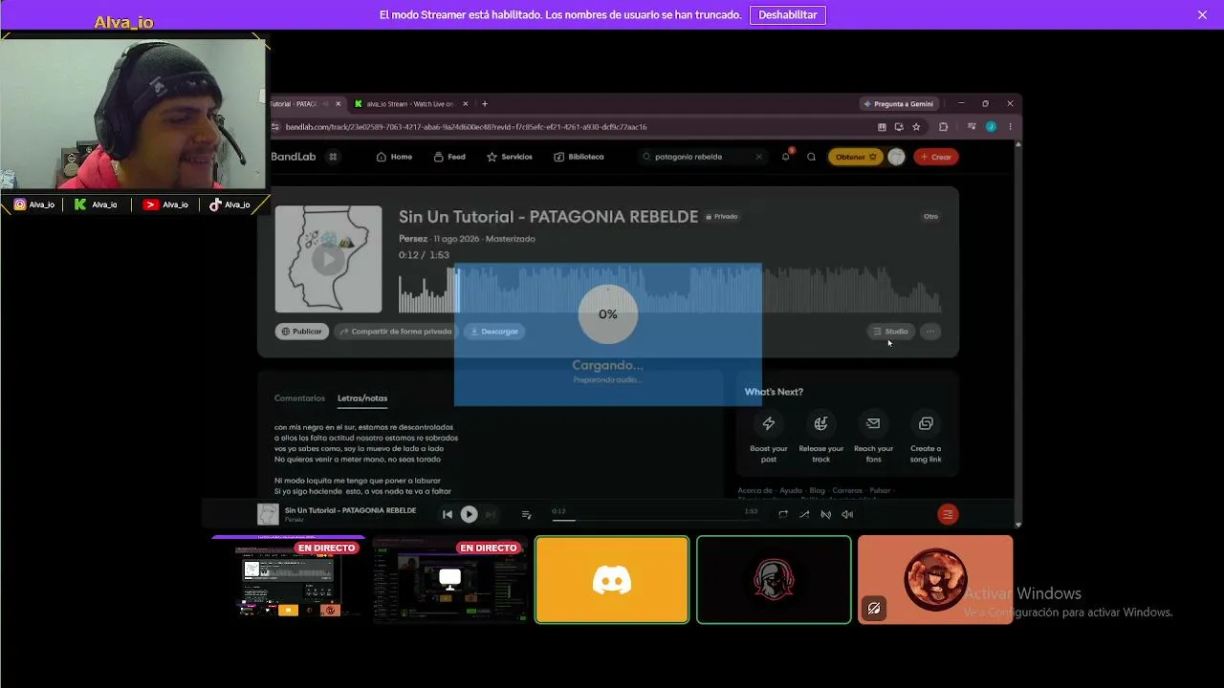This screenshot has width=1224, height=688.
Task: Open a new browser tab
Action: tap(485, 103)
